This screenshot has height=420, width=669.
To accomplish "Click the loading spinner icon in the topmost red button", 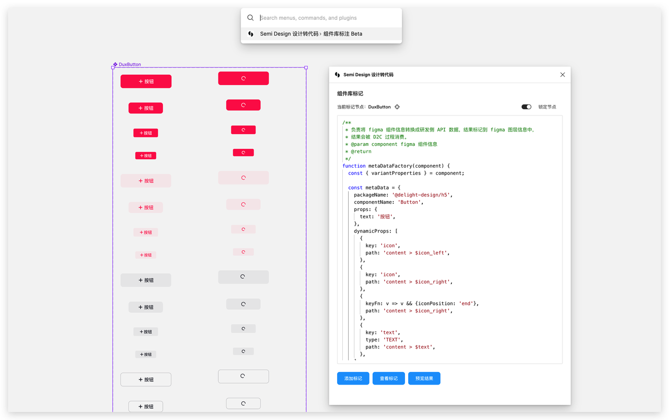I will 243,77.
